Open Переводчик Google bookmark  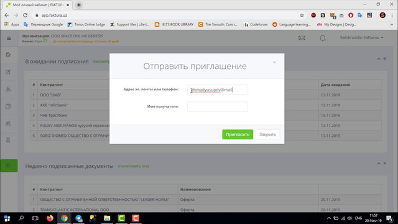pos(43,24)
